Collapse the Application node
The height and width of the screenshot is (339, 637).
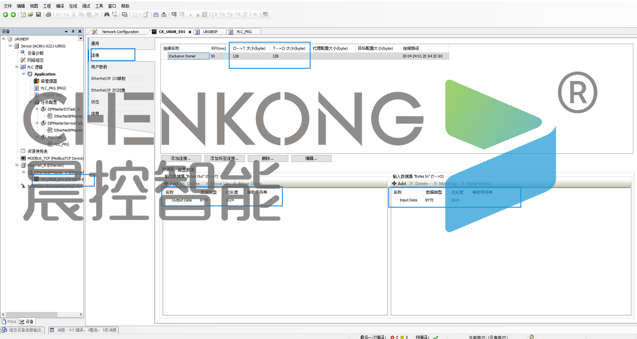tap(24, 74)
